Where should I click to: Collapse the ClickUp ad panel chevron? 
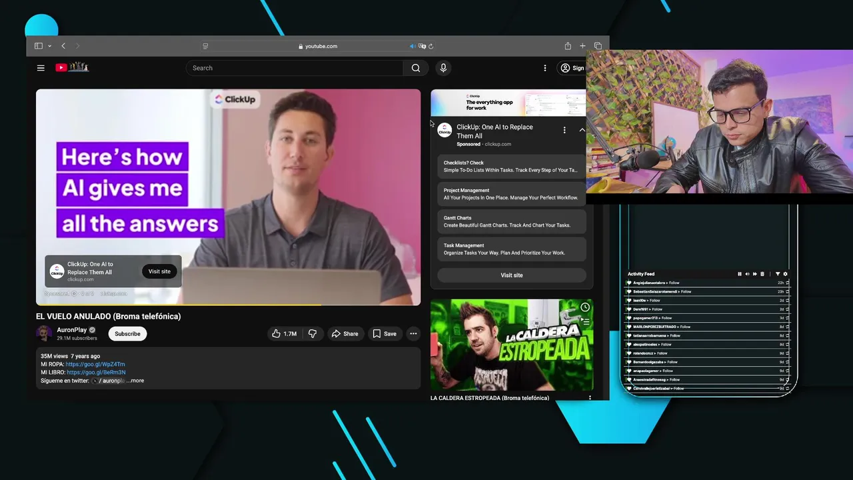[582, 130]
